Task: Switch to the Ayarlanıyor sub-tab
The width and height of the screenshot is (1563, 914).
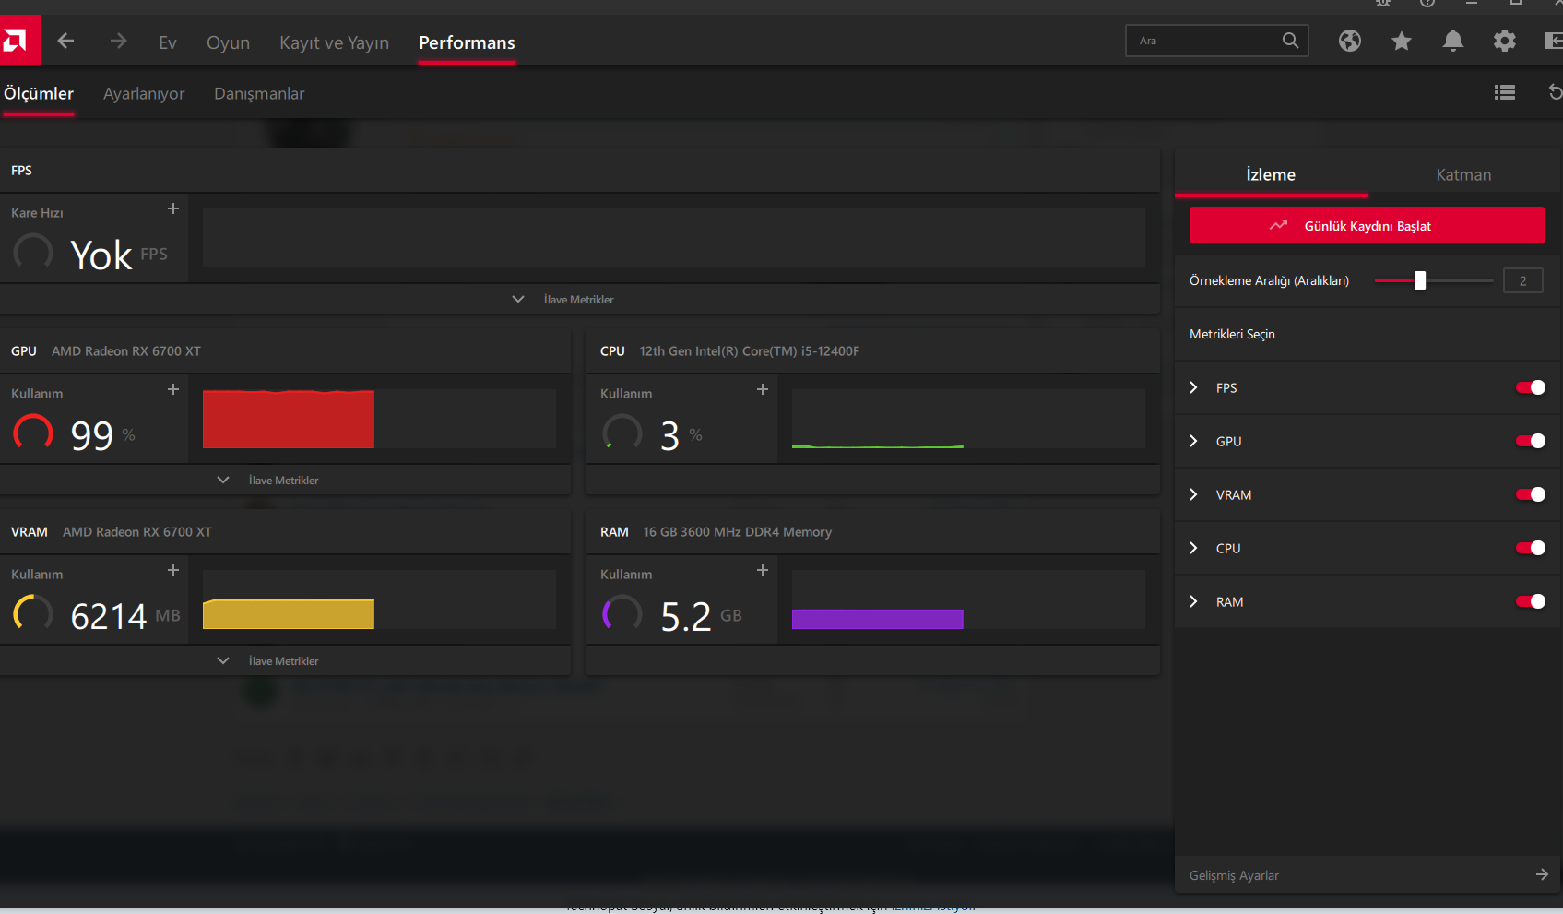Action: click(144, 93)
